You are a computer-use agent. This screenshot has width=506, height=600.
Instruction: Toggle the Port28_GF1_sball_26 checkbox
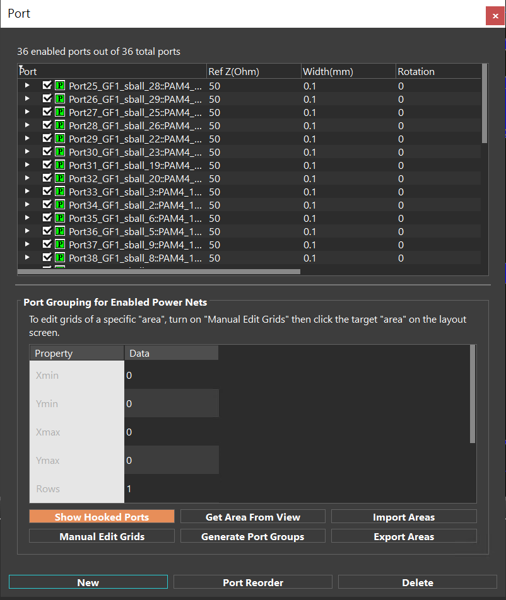point(47,125)
